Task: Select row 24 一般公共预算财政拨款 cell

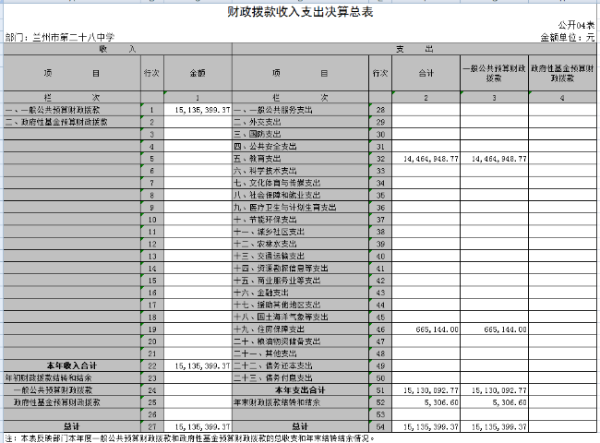Action: point(72,390)
